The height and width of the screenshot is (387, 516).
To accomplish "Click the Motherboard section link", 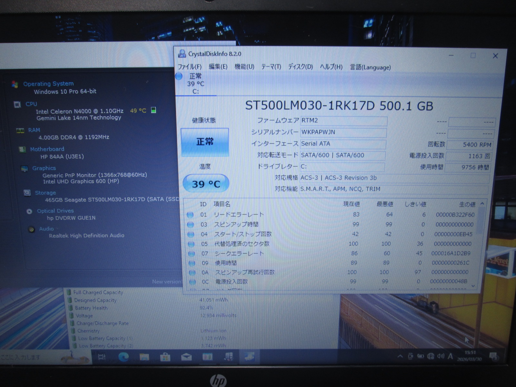I will click(x=47, y=149).
